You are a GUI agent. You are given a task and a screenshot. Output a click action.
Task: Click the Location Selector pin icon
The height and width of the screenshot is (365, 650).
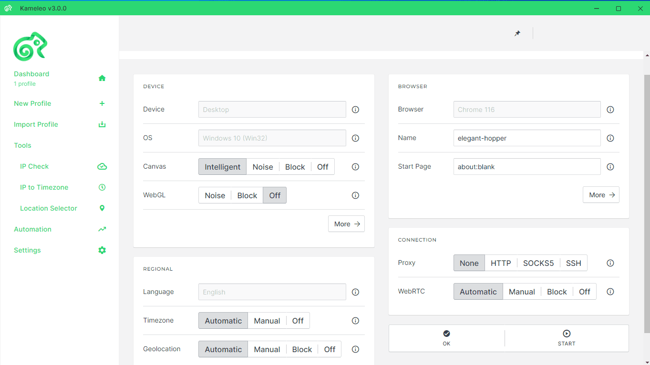[102, 208]
